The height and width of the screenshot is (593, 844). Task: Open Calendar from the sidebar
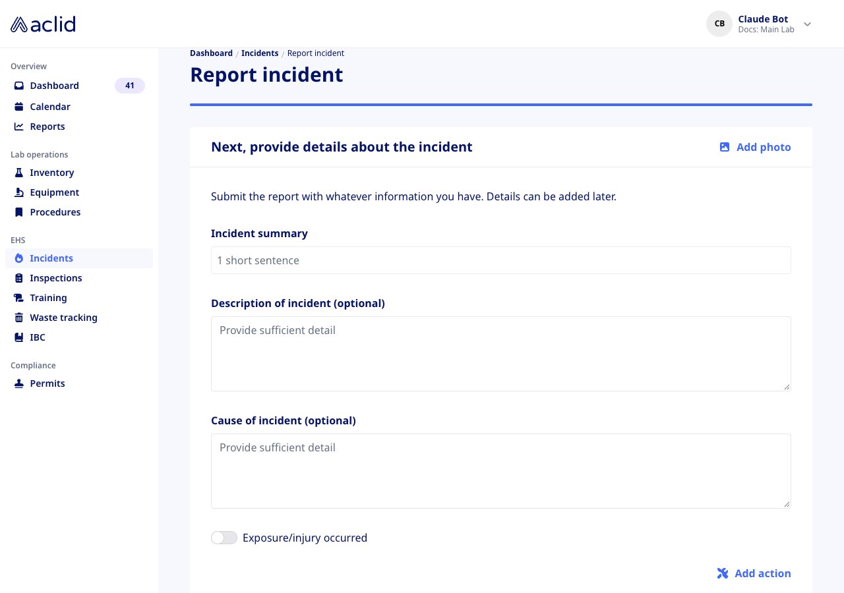tap(79, 107)
